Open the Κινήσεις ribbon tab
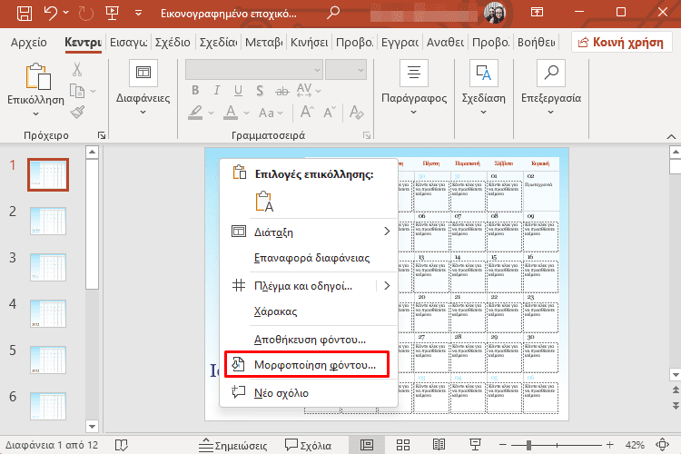 (x=310, y=42)
